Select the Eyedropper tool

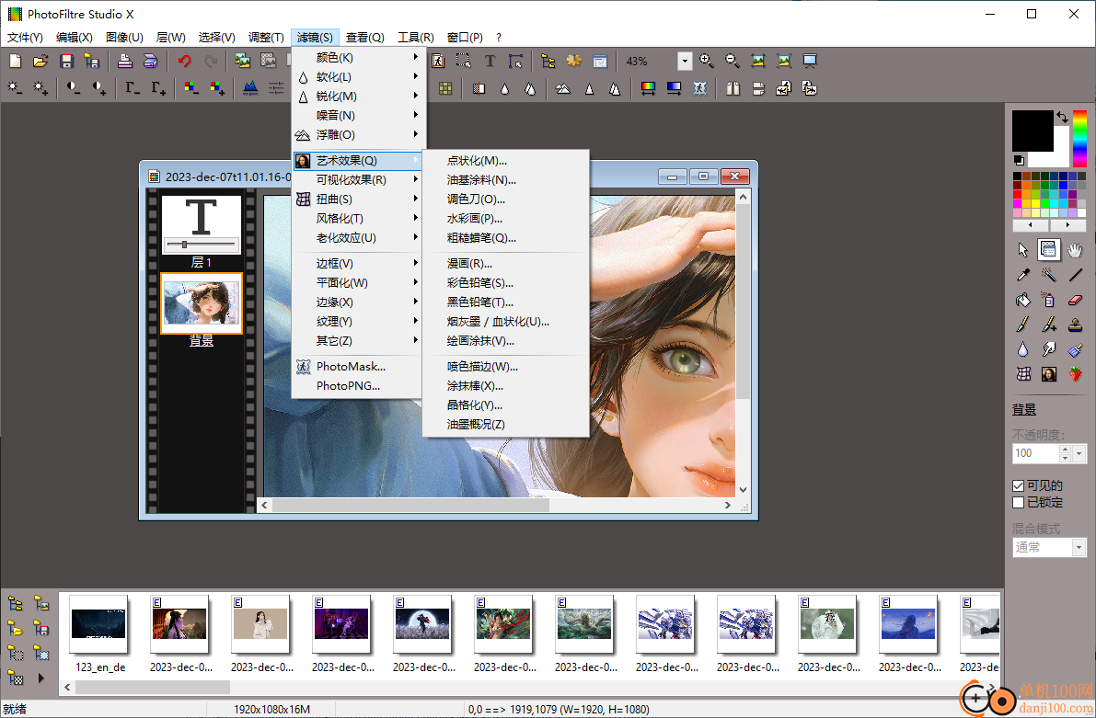tap(1023, 275)
